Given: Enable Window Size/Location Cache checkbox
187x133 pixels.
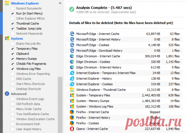Looking at the screenshot, I should (x=12, y=119).
